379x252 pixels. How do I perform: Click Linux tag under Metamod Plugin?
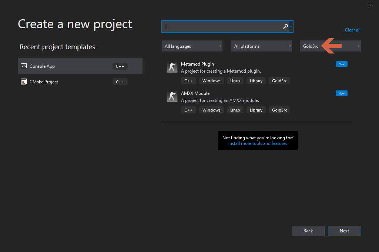pos(235,81)
